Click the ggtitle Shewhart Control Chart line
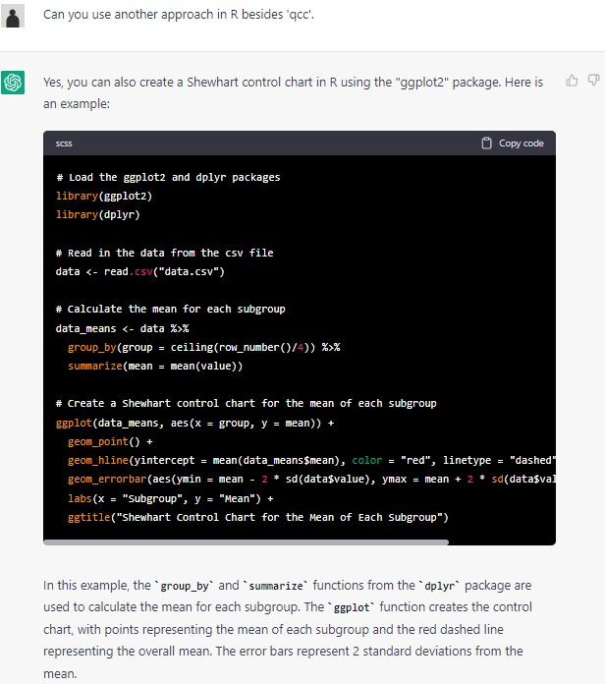The height and width of the screenshot is (684, 605). 257,517
